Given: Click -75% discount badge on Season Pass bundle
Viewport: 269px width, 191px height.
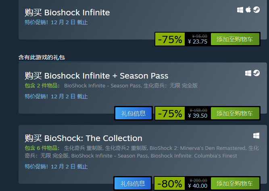Looking at the screenshot, I should (170, 113).
